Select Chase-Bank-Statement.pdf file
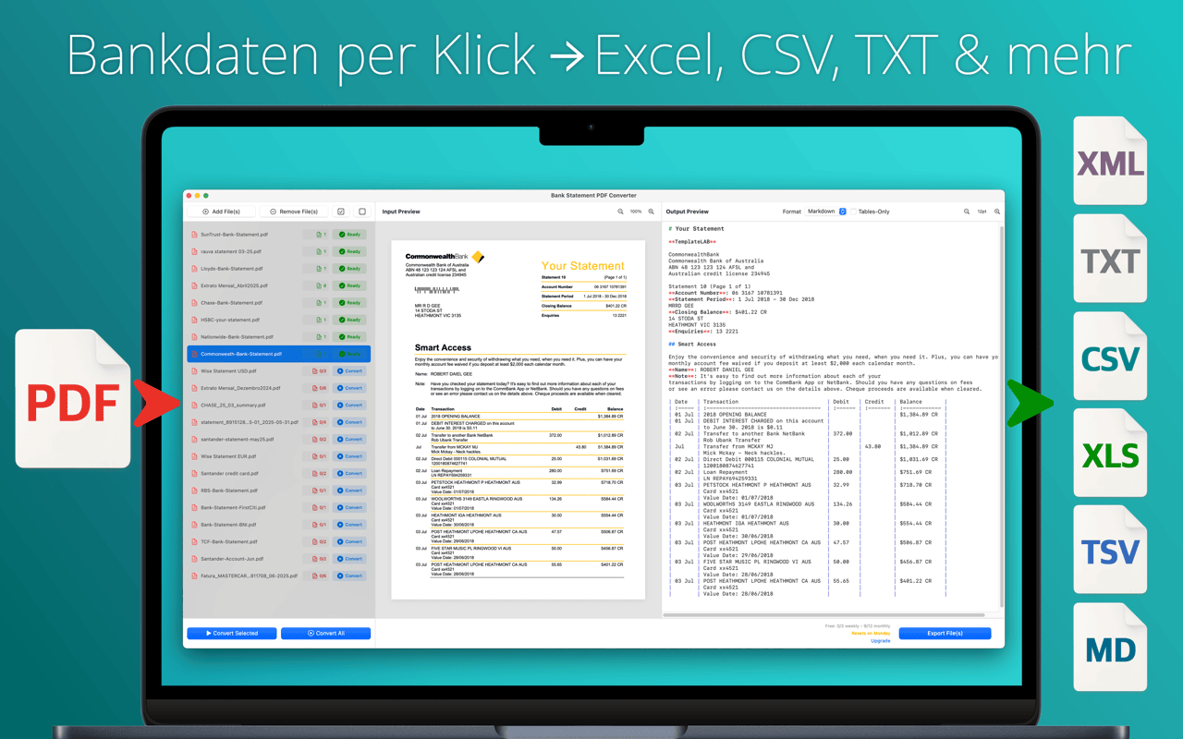 click(279, 303)
